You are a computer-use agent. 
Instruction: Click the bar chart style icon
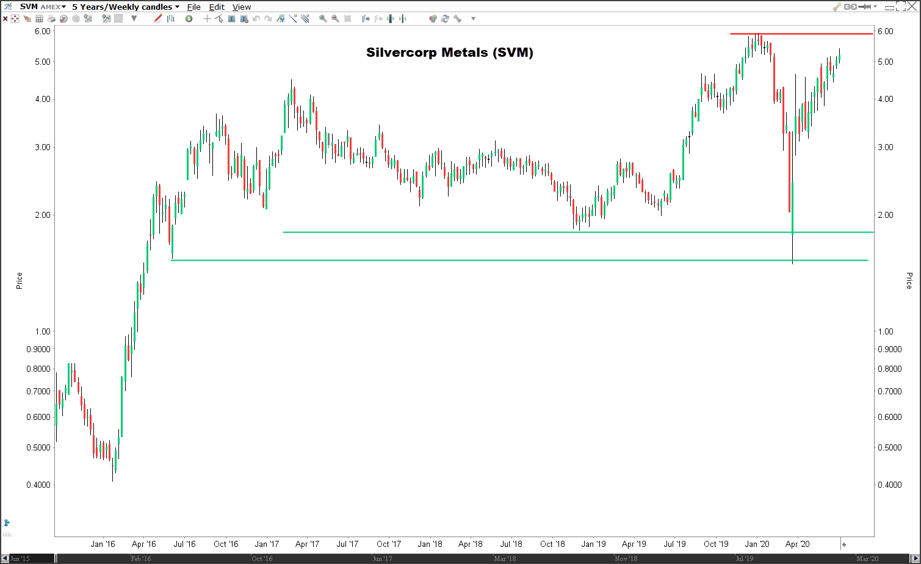[x=170, y=19]
